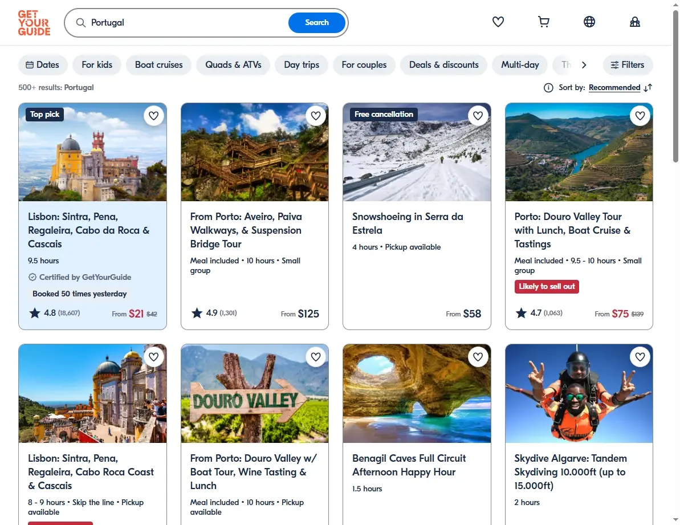Open the language and currency globe icon
Viewport: 680px width, 525px height.
tap(589, 22)
